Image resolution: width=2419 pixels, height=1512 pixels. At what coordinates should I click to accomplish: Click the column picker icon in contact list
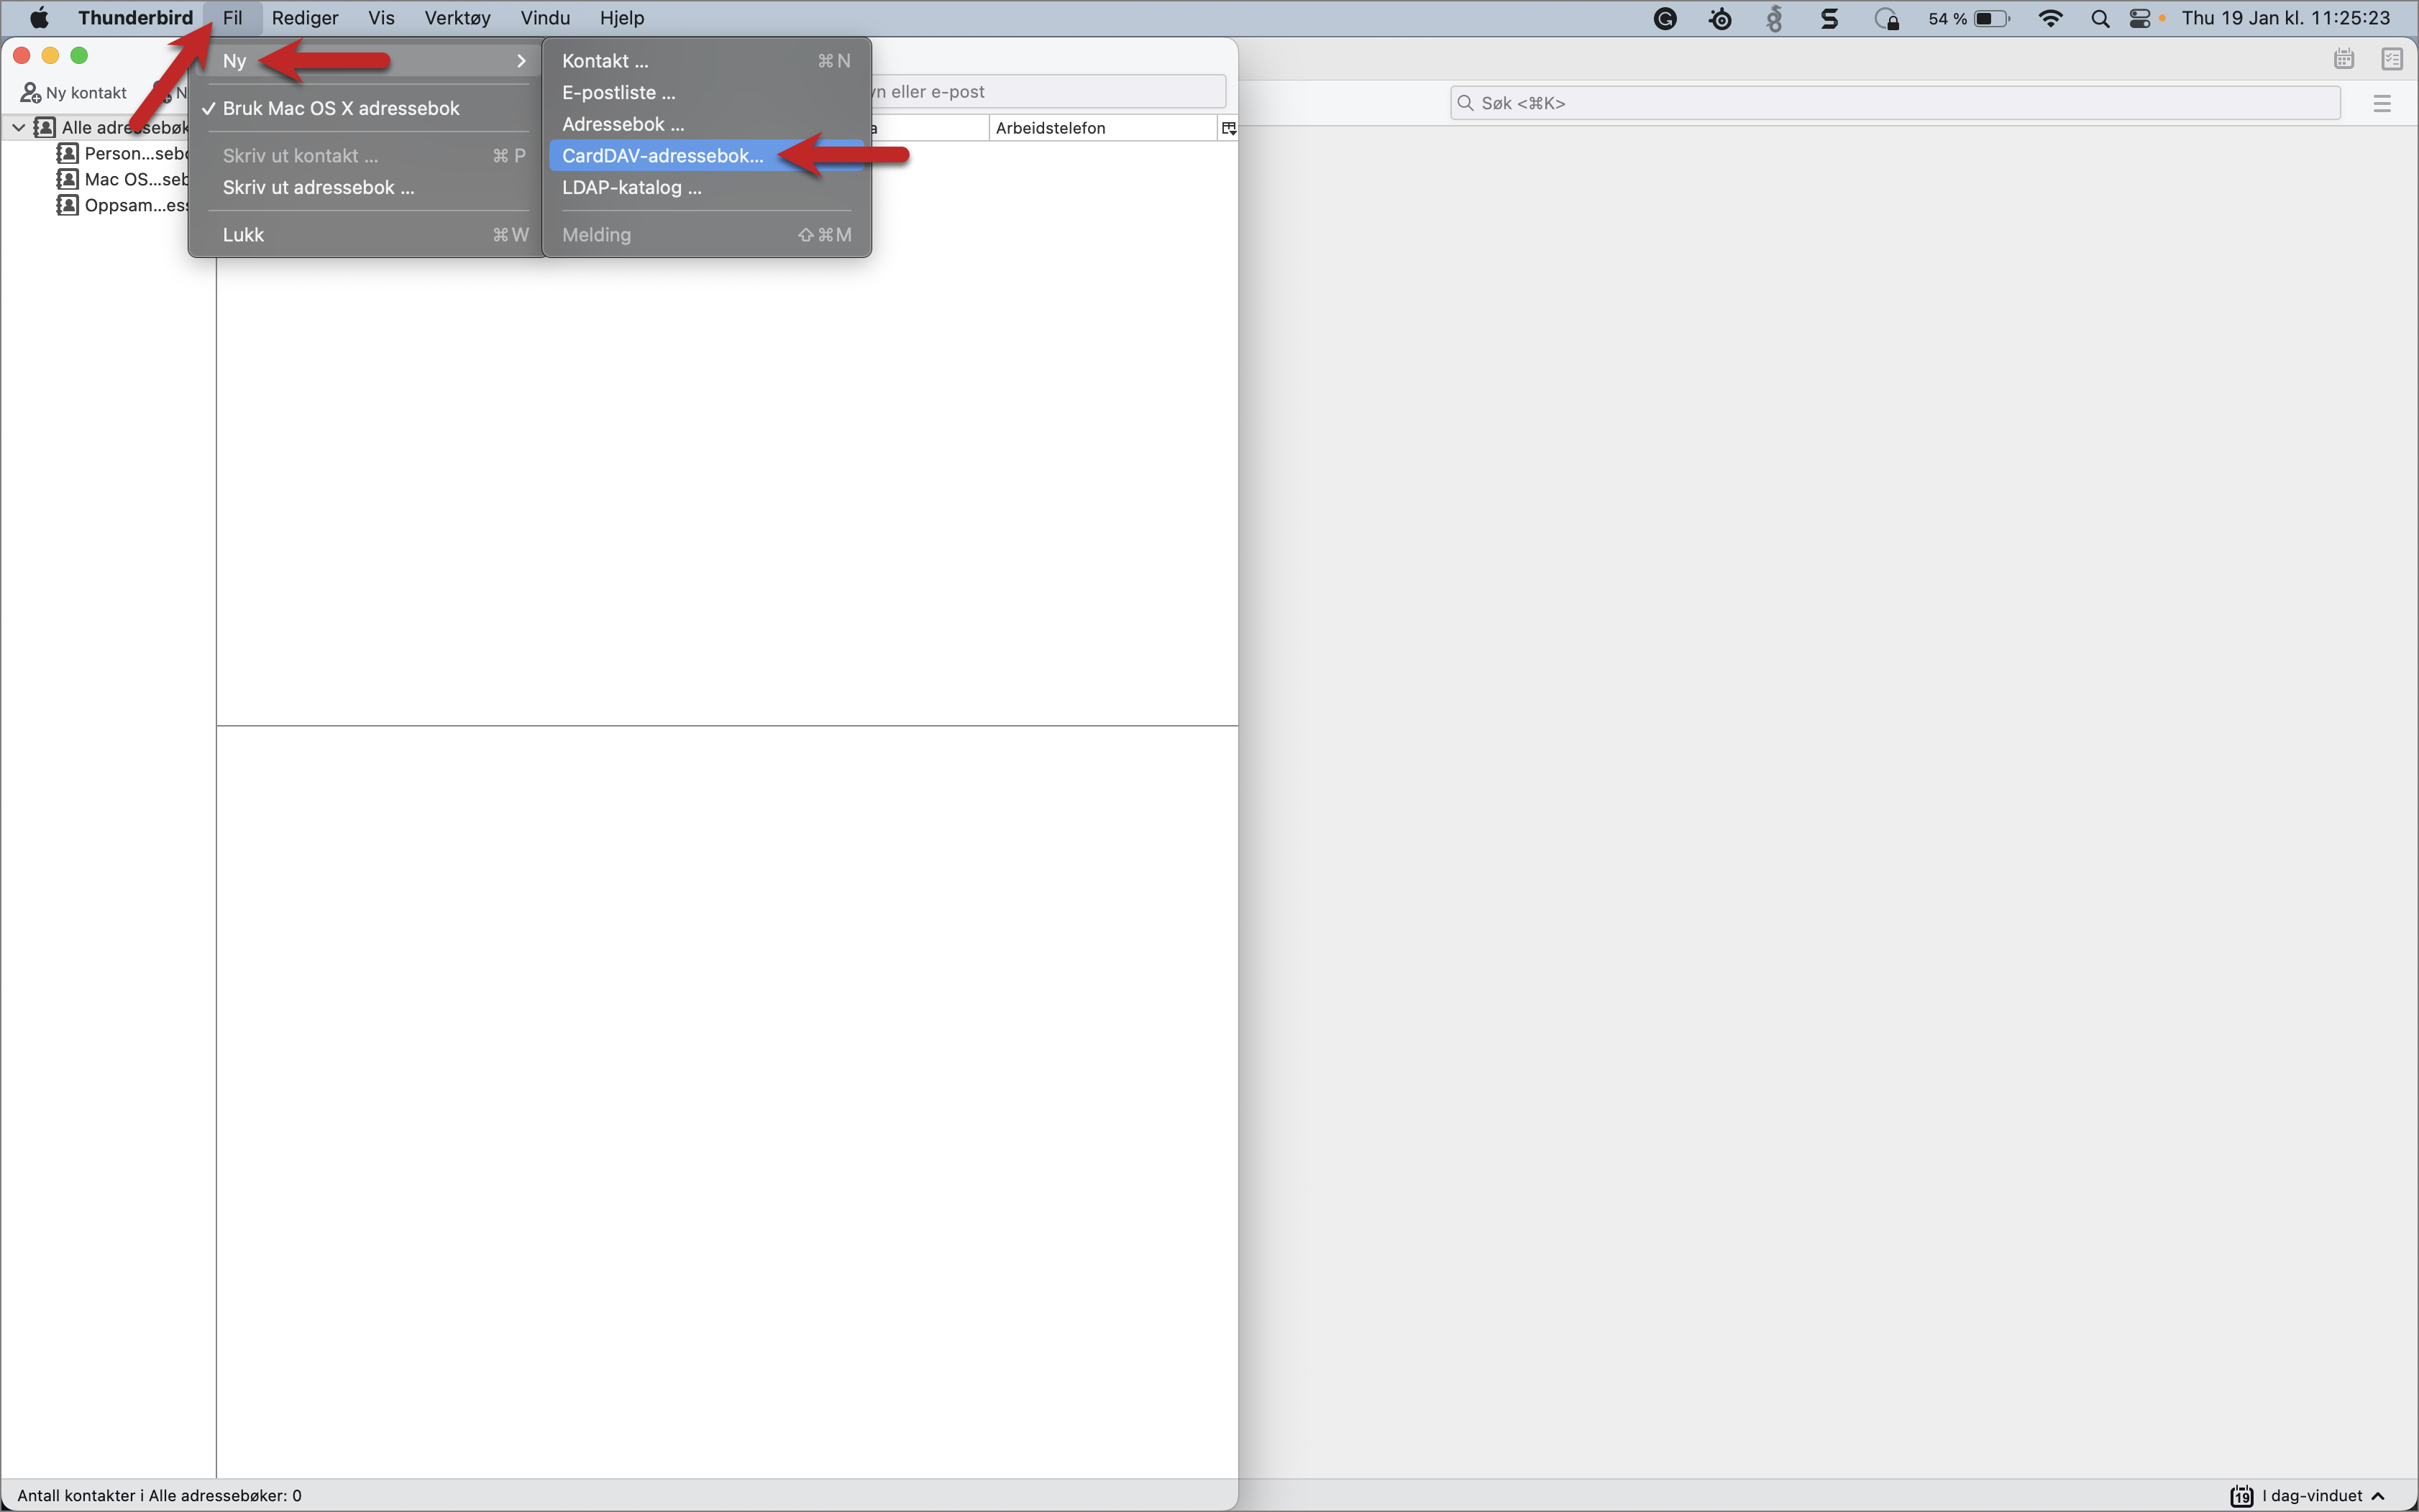(1228, 128)
